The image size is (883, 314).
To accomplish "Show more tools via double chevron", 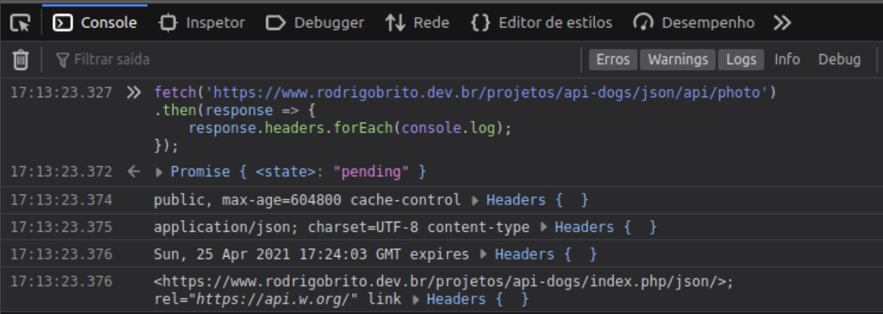I will pyautogui.click(x=782, y=23).
